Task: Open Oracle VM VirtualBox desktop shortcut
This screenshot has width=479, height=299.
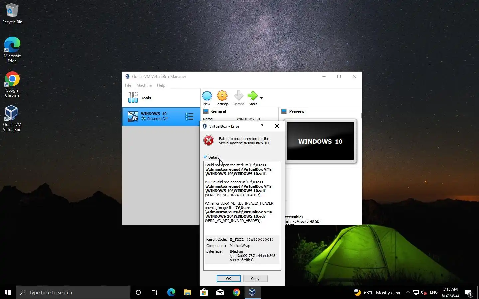Action: (x=12, y=118)
